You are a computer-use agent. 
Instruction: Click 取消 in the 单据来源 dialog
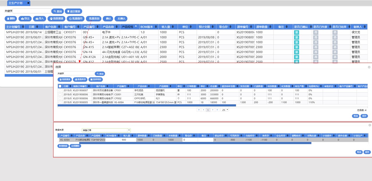[x=359, y=152]
